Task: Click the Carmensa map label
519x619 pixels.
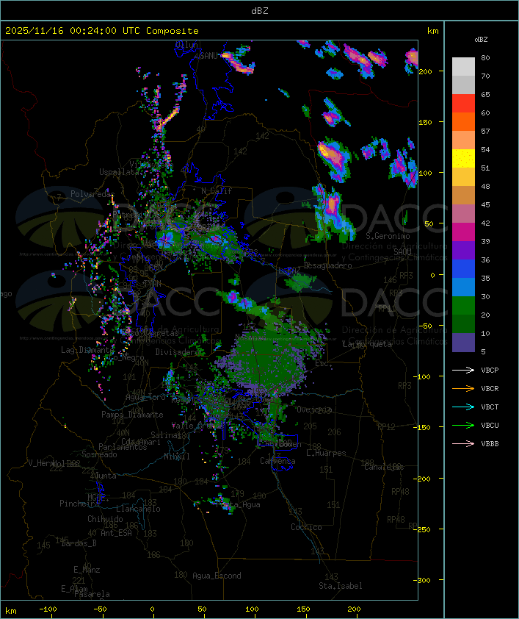Action: pyautogui.click(x=277, y=461)
